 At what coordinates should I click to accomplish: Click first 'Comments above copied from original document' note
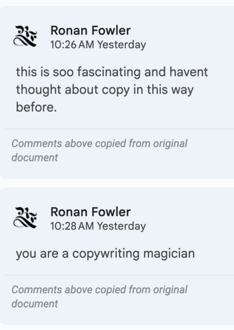(x=99, y=150)
